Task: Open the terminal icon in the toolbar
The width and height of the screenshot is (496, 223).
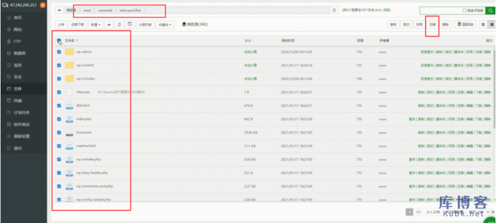Action: 129,24
